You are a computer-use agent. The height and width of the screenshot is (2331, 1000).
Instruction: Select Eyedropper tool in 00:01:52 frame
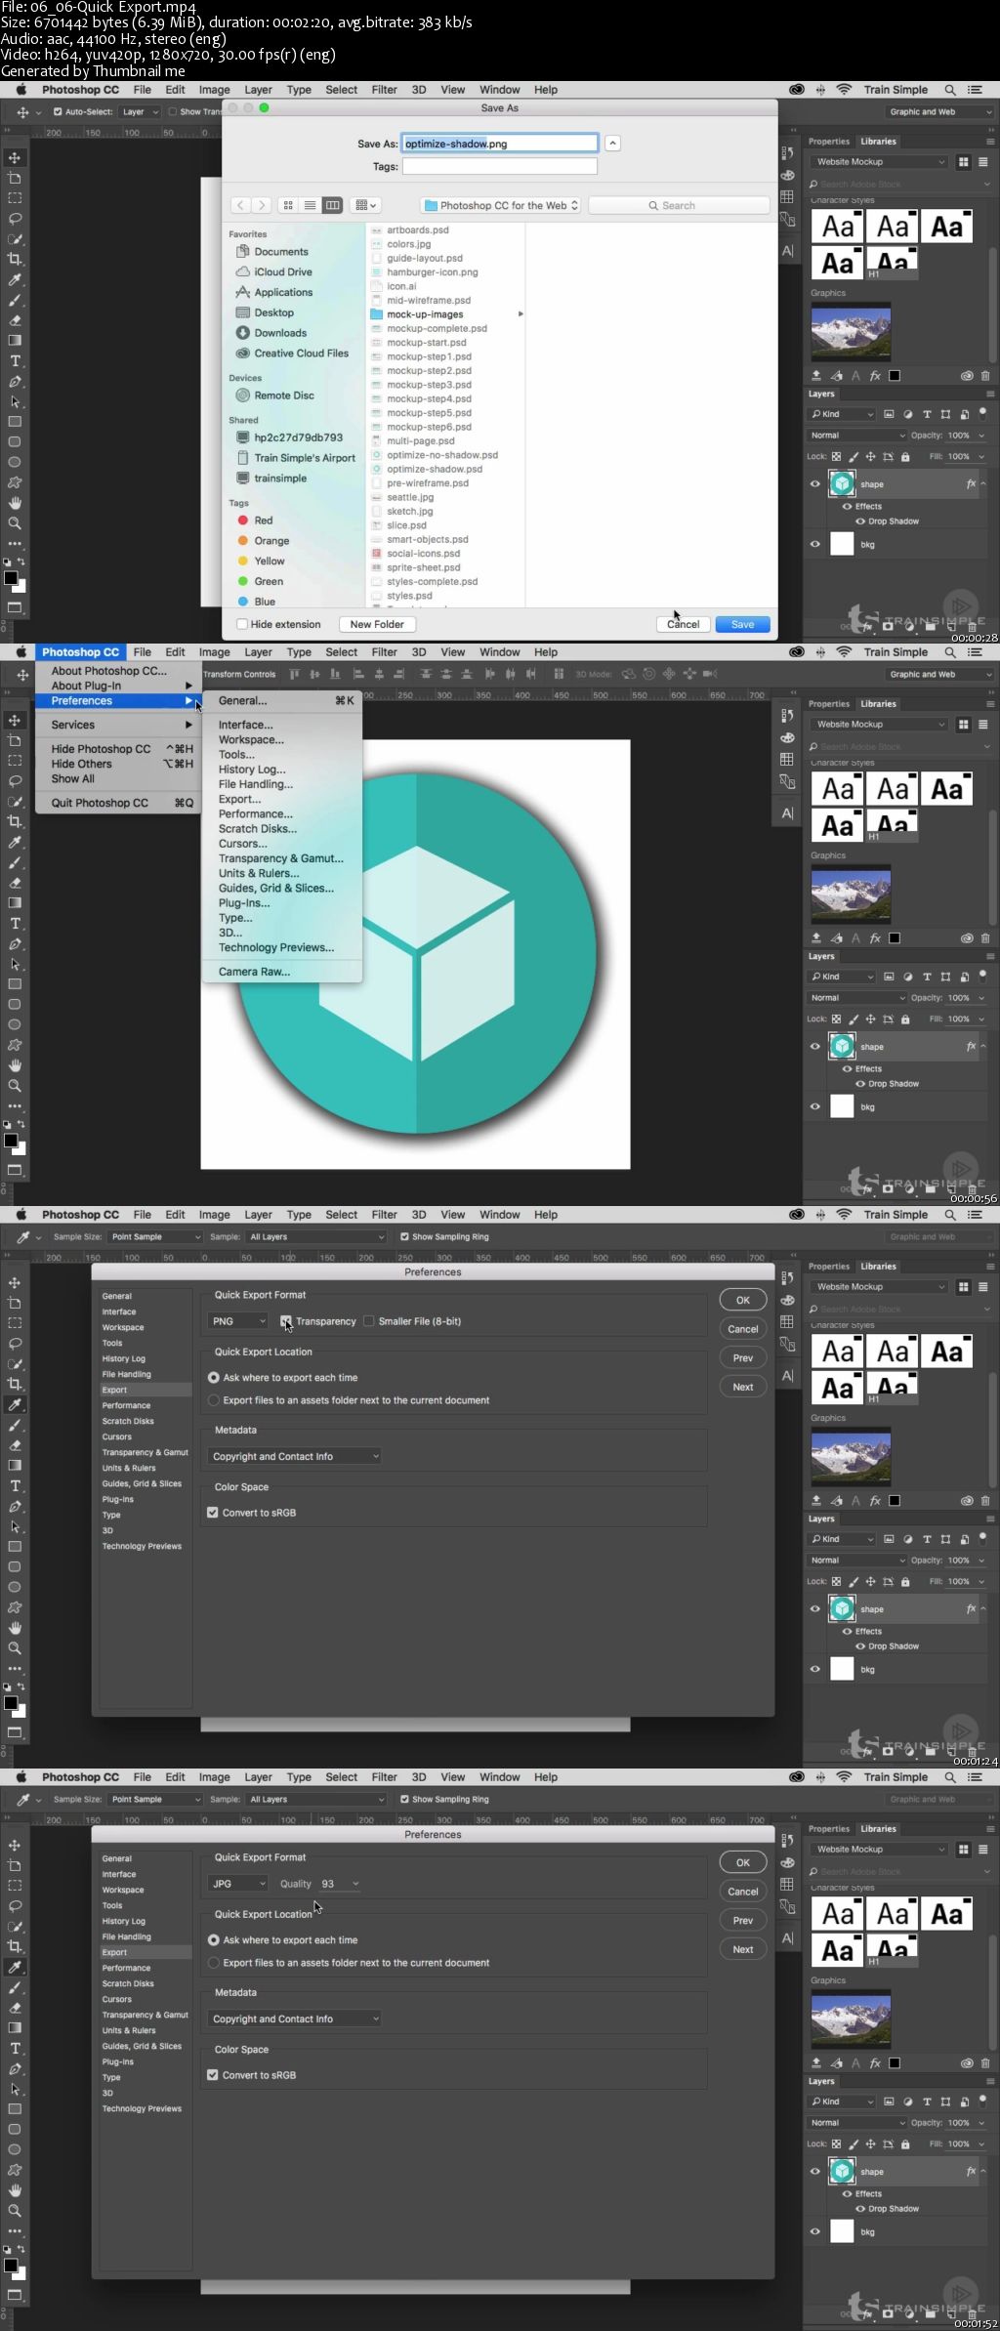(x=15, y=1967)
